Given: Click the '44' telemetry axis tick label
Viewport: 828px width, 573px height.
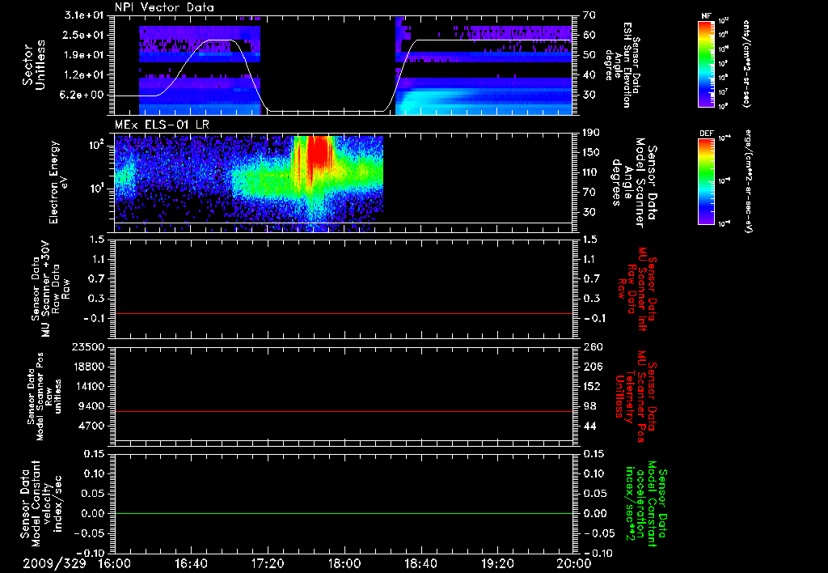Looking at the screenshot, I should [x=589, y=426].
